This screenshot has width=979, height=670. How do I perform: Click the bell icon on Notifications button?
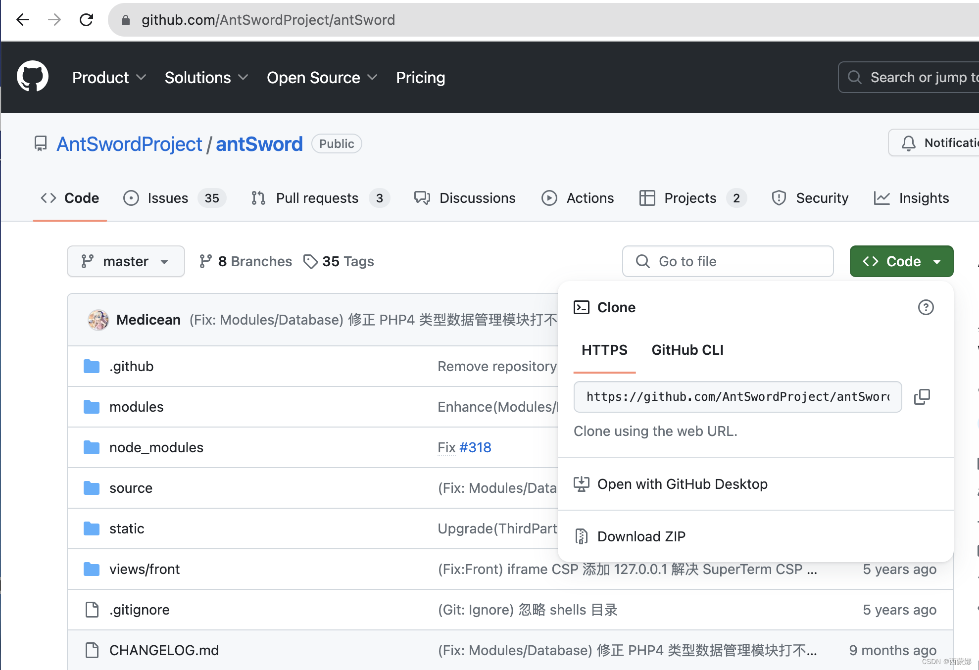click(908, 143)
